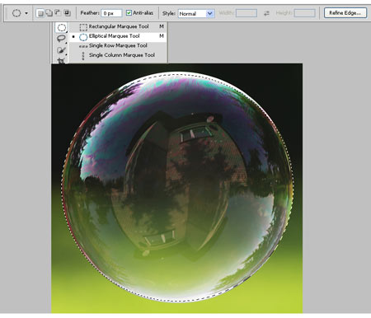Select the Intersect with selection icon
Viewport: 371px width, 318px height.
67,13
